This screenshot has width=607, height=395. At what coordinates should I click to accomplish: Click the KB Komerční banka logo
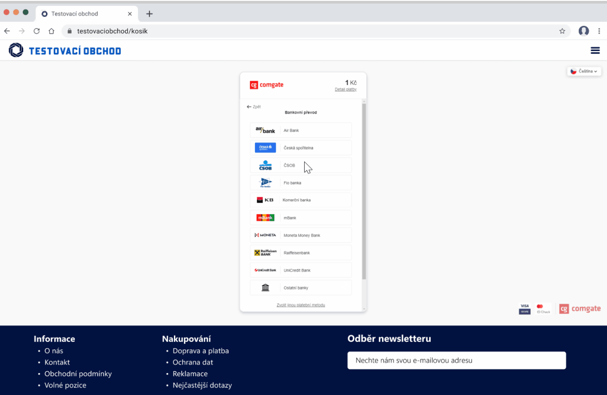coord(265,200)
